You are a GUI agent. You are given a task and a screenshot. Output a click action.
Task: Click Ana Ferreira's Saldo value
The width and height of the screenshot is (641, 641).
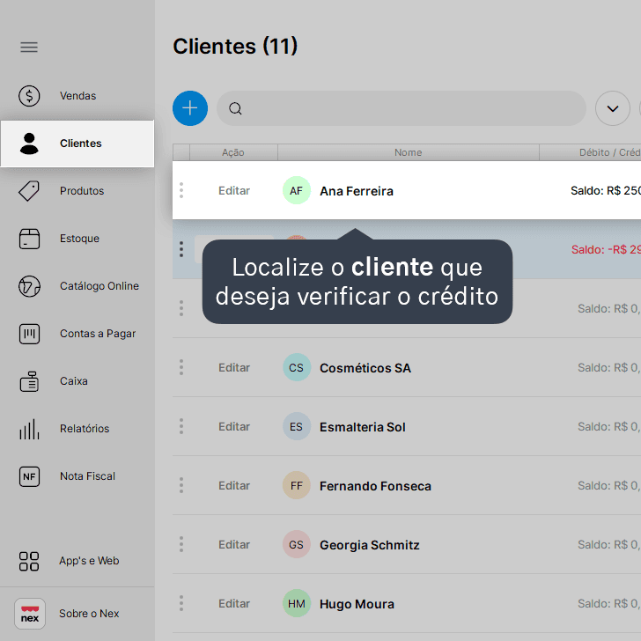(606, 191)
